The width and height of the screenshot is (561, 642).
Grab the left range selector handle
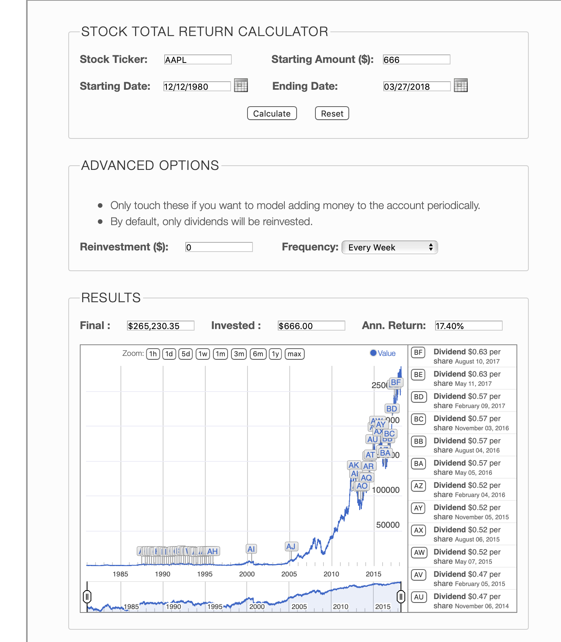coord(87,597)
